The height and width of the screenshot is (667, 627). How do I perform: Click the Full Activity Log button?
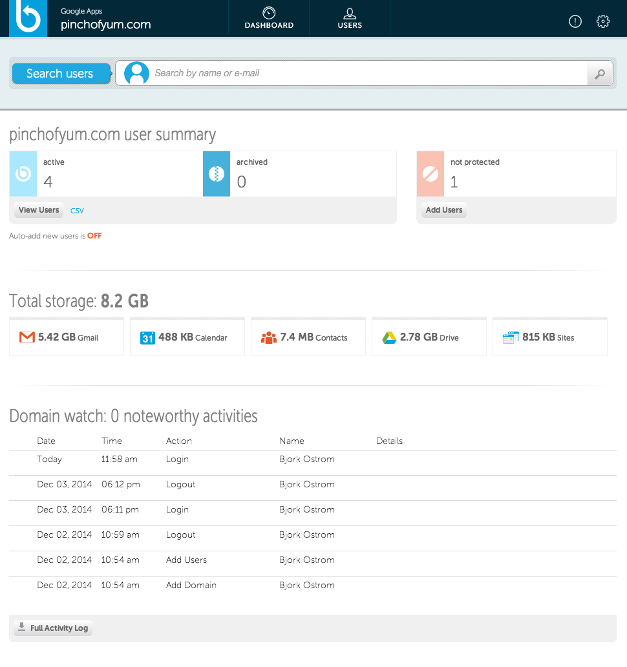[53, 628]
